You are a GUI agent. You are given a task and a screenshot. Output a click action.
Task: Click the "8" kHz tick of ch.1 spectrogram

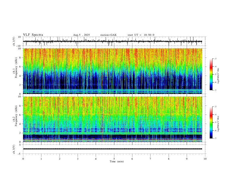tap(20, 58)
